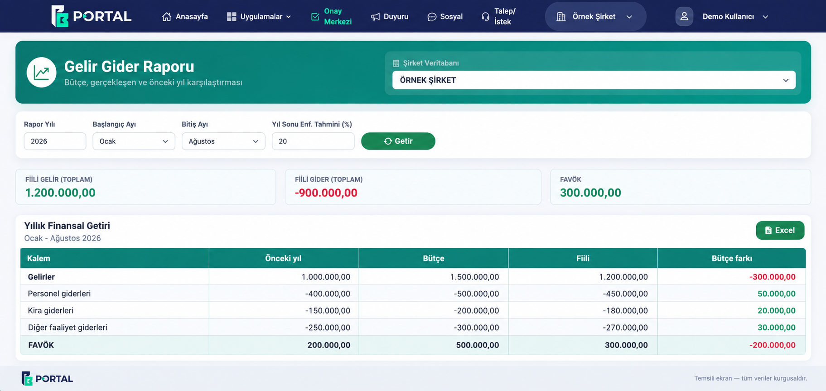Image resolution: width=826 pixels, height=391 pixels.
Task: Click the Uygulamalar grid icon
Action: click(x=232, y=17)
